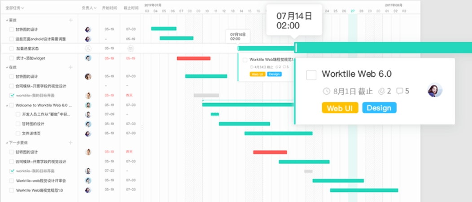Click the assignee avatar of 文件详情页 row
Screen dimensions: 472x202
click(x=88, y=133)
